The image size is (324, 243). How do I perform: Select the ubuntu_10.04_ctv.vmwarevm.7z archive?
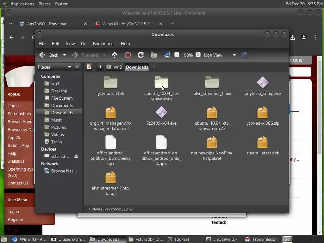pyautogui.click(x=212, y=118)
